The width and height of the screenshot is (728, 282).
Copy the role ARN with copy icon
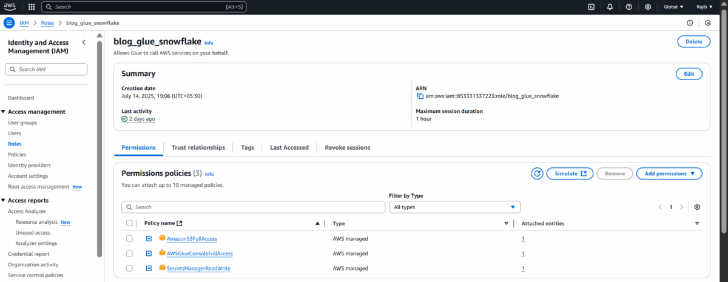coord(420,96)
